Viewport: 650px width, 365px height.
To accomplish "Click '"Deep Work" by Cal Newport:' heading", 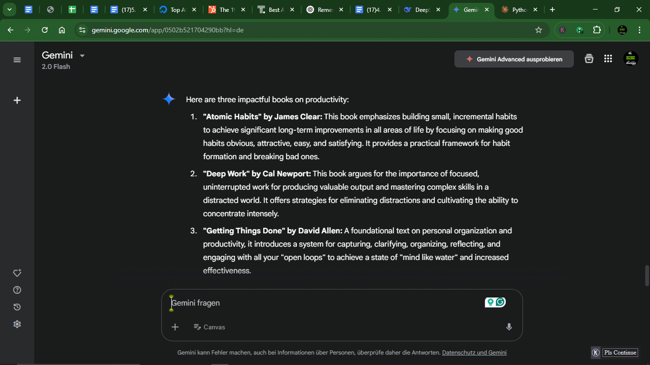I will pyautogui.click(x=257, y=173).
